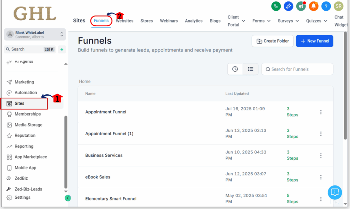Expand the Surveys dropdown
The height and width of the screenshot is (209, 350).
click(288, 21)
